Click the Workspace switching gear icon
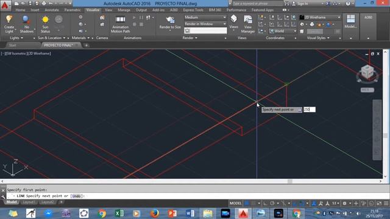This screenshot has height=219, width=390. pyautogui.click(x=344, y=203)
